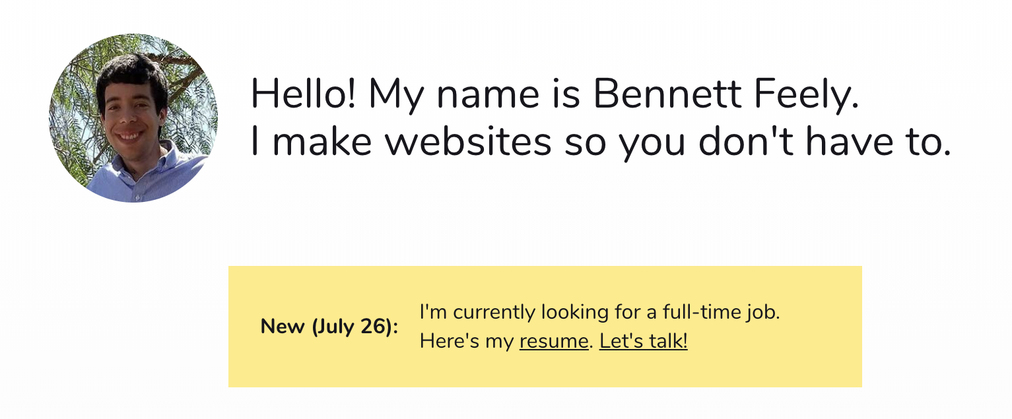
Task: Click the sentence about looking for a full-time job
Action: [600, 311]
